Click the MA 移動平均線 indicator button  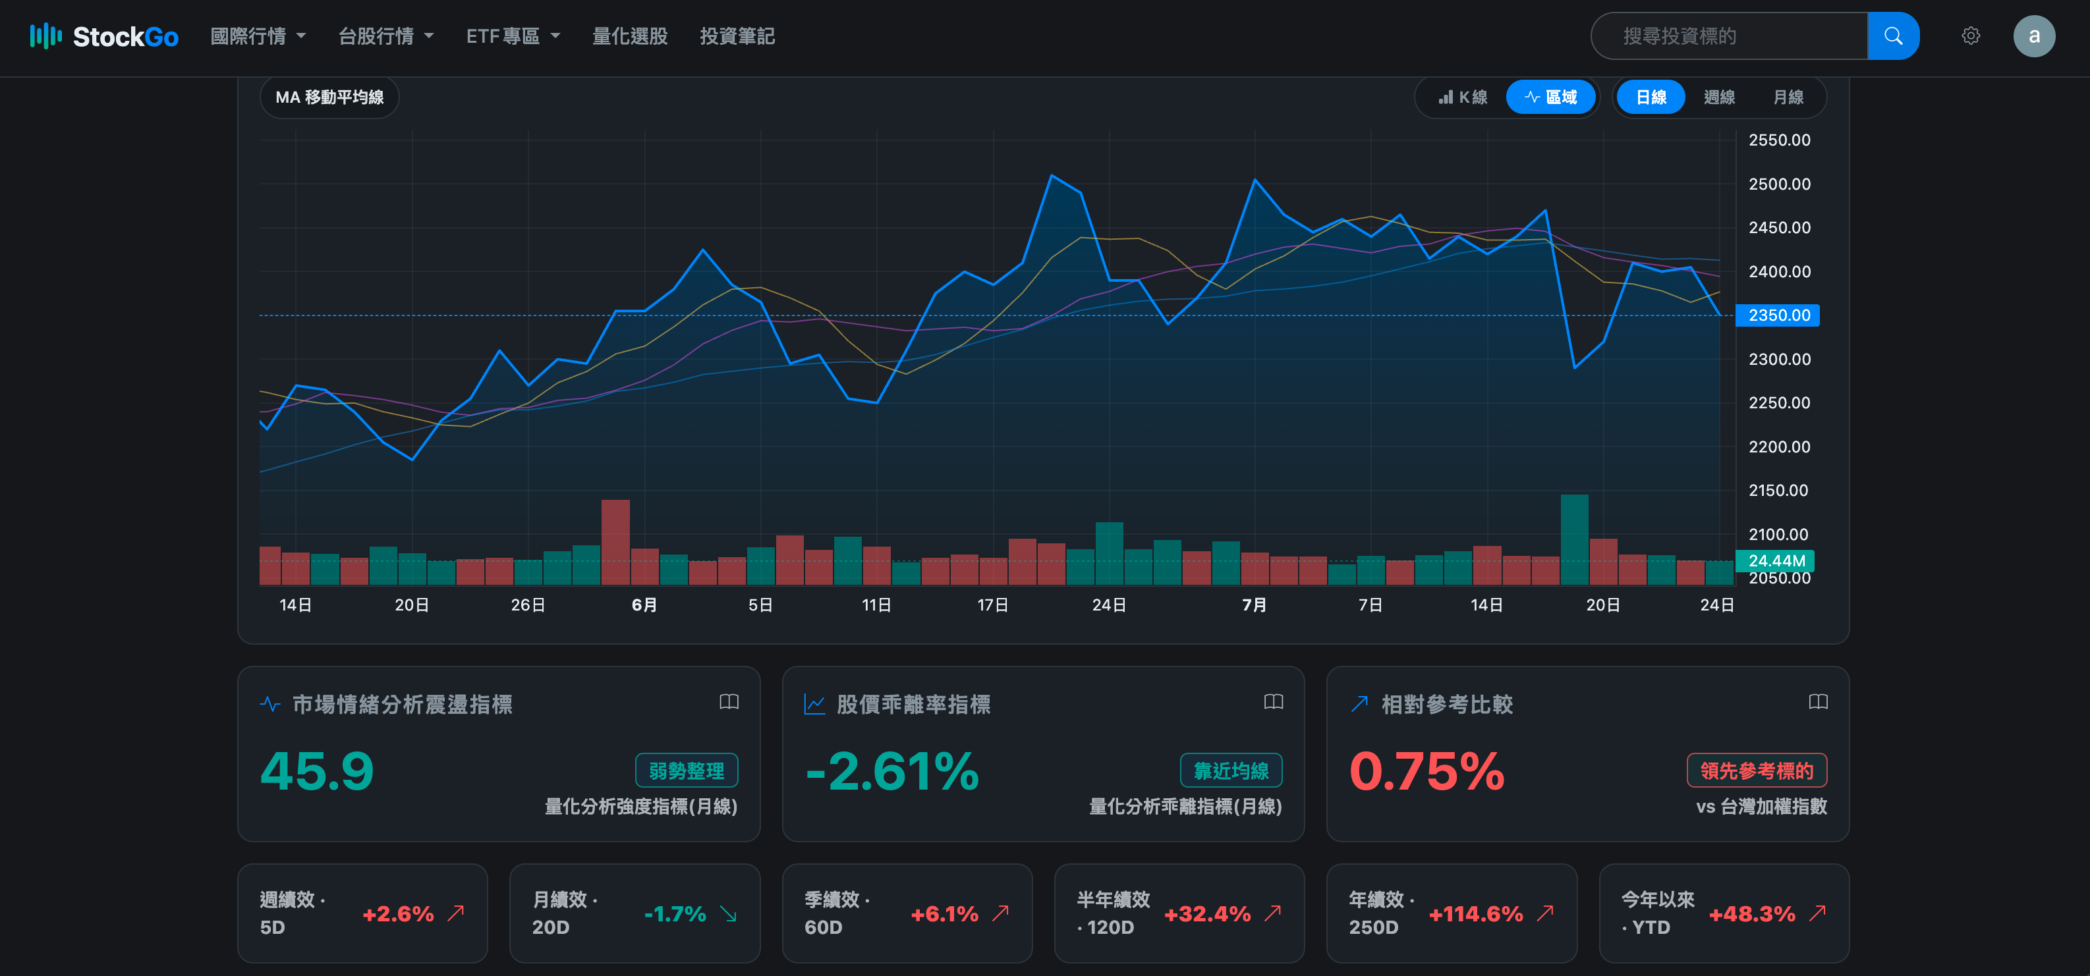[329, 97]
